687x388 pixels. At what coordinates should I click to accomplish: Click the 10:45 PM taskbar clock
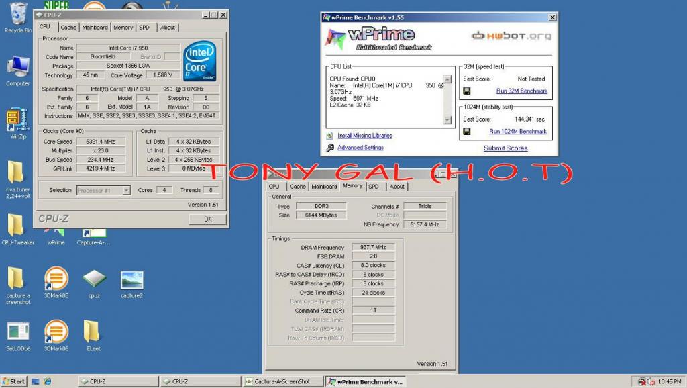tap(670, 381)
